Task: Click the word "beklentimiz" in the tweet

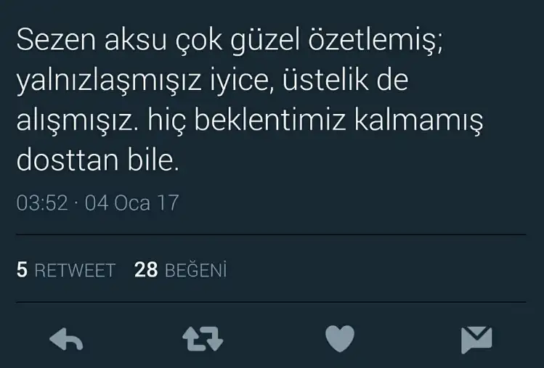Action: click(270, 120)
